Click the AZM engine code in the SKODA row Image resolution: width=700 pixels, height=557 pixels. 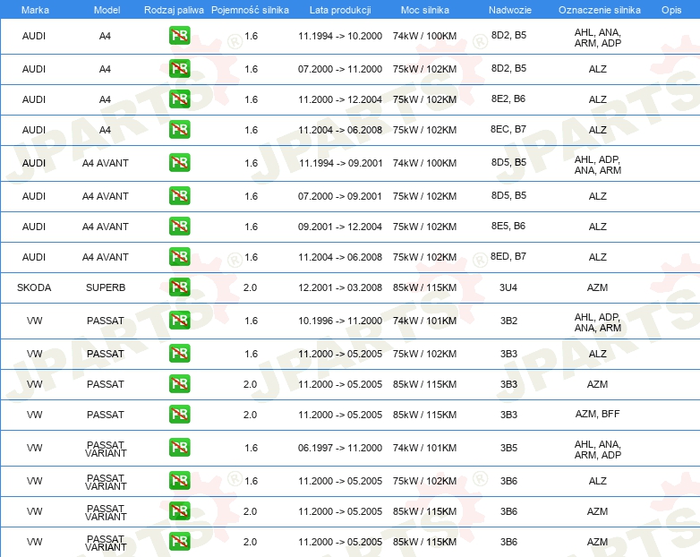pos(597,287)
